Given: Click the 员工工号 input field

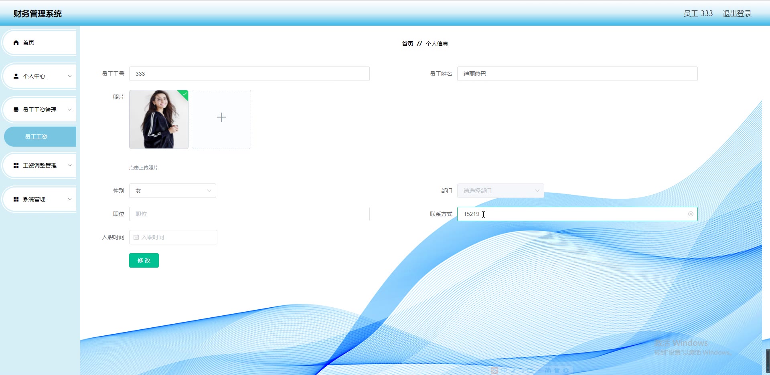Looking at the screenshot, I should tap(249, 74).
